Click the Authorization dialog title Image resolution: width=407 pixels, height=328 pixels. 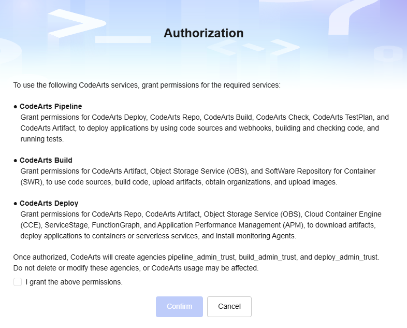[203, 33]
